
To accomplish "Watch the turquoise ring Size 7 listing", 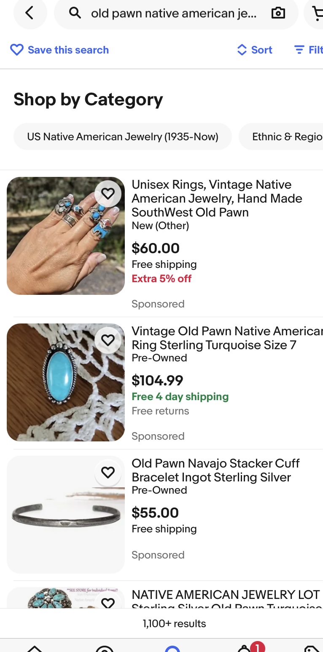I will tap(108, 340).
